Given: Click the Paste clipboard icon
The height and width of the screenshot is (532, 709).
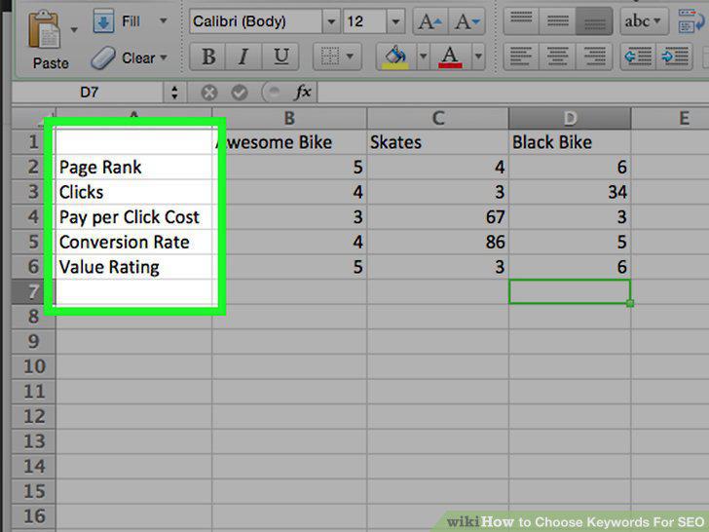Looking at the screenshot, I should click(x=44, y=30).
